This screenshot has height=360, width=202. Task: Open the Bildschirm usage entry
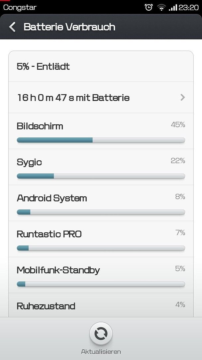click(x=101, y=131)
